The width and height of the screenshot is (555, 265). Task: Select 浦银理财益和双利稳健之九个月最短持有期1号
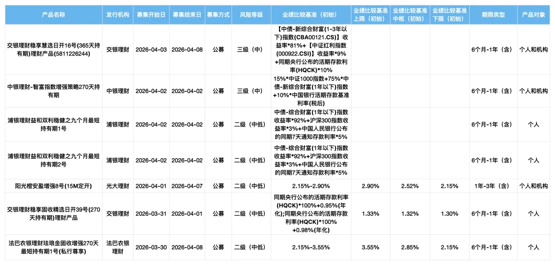(54, 124)
